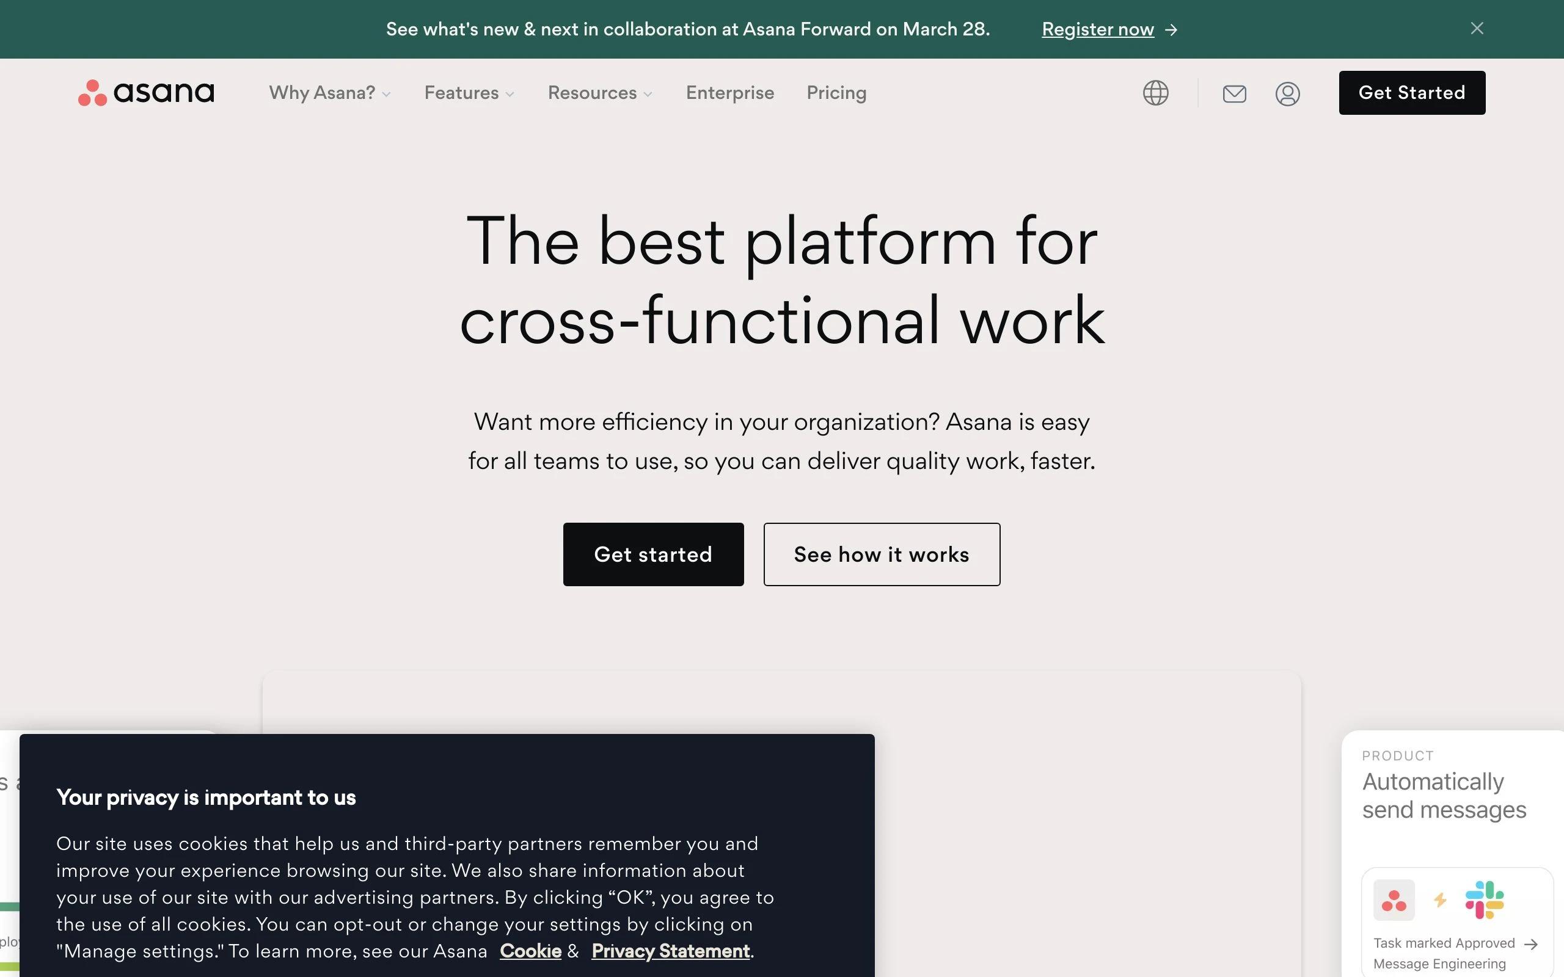
Task: Open the user account login icon
Action: click(x=1287, y=93)
